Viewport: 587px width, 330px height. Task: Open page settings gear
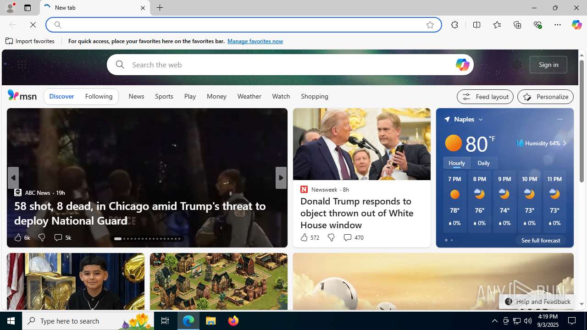(517, 65)
